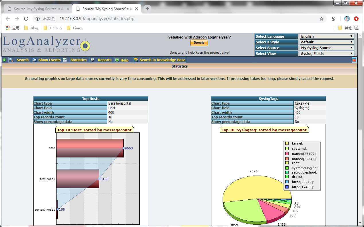Click the Help question mark icon
Viewport: 364px width, 227px height.
pos(117,60)
